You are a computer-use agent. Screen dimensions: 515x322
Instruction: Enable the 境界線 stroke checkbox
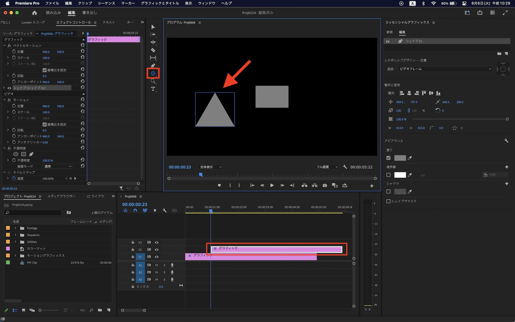[x=388, y=175]
